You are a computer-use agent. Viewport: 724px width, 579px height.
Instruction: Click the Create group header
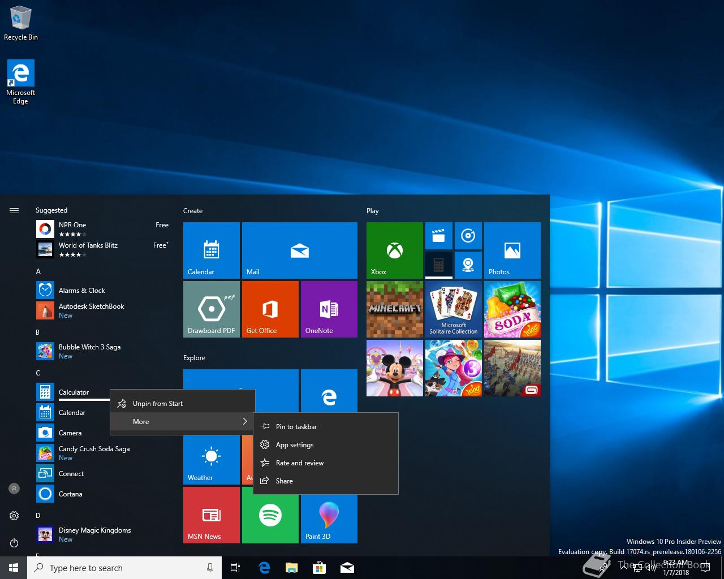tap(193, 211)
